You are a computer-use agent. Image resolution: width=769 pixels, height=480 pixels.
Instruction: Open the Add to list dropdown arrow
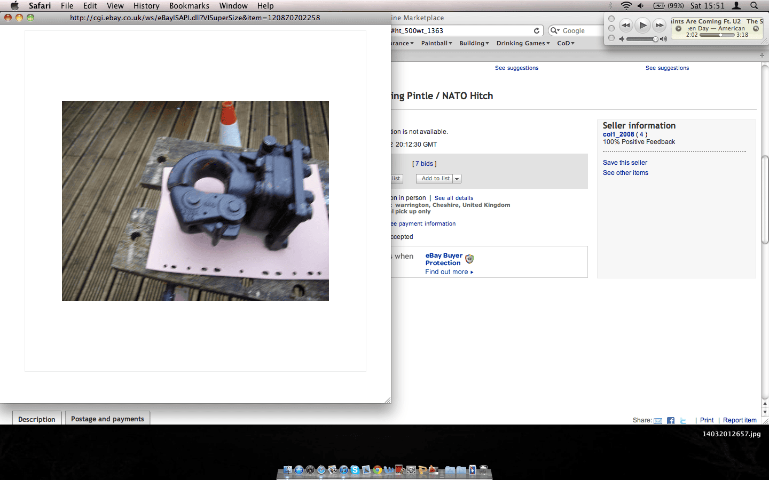tap(457, 179)
